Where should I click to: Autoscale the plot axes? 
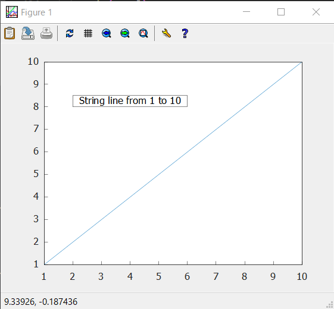coord(143,33)
